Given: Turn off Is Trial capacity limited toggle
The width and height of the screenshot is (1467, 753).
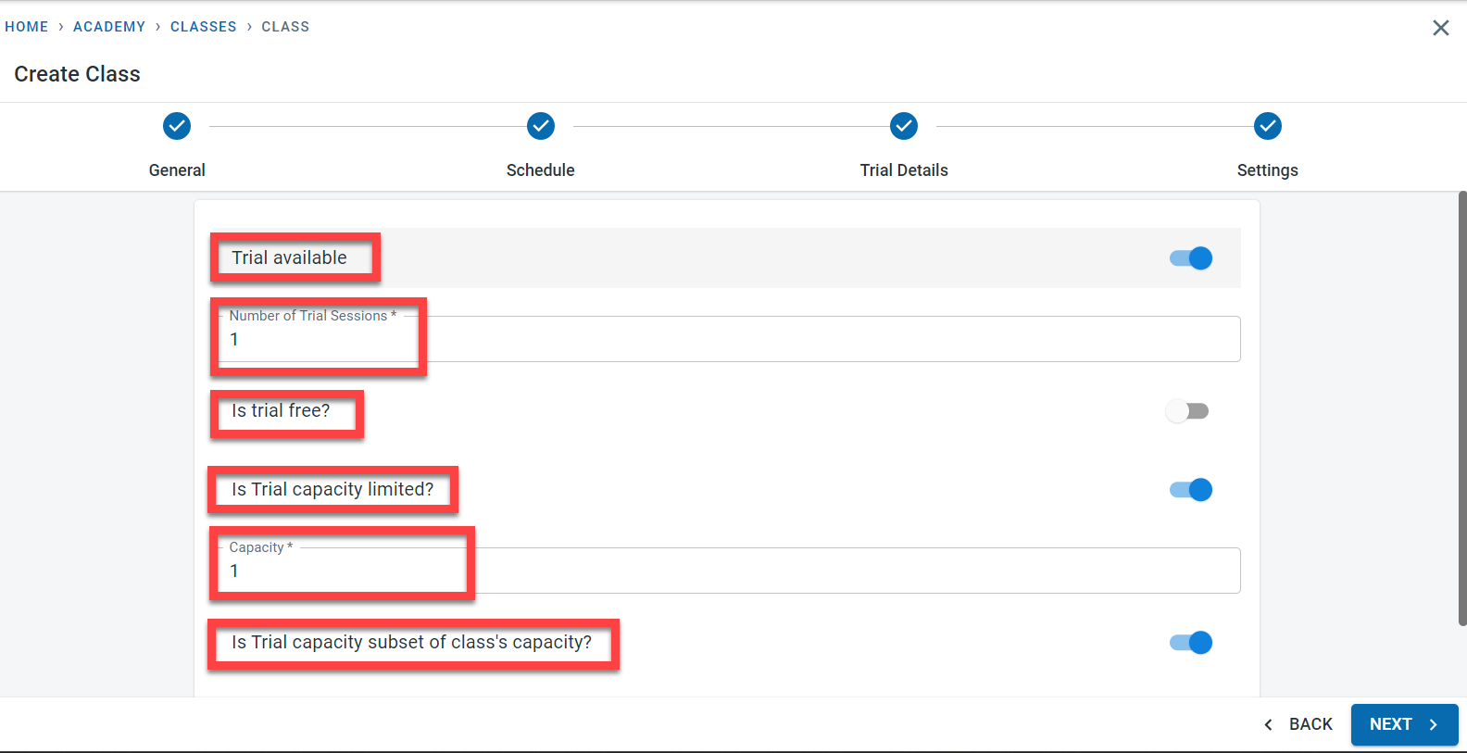Looking at the screenshot, I should 1191,490.
